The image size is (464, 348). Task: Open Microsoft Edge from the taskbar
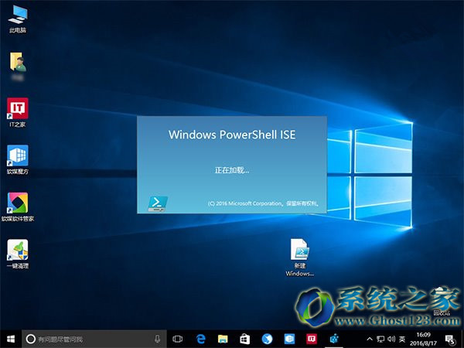point(200,339)
